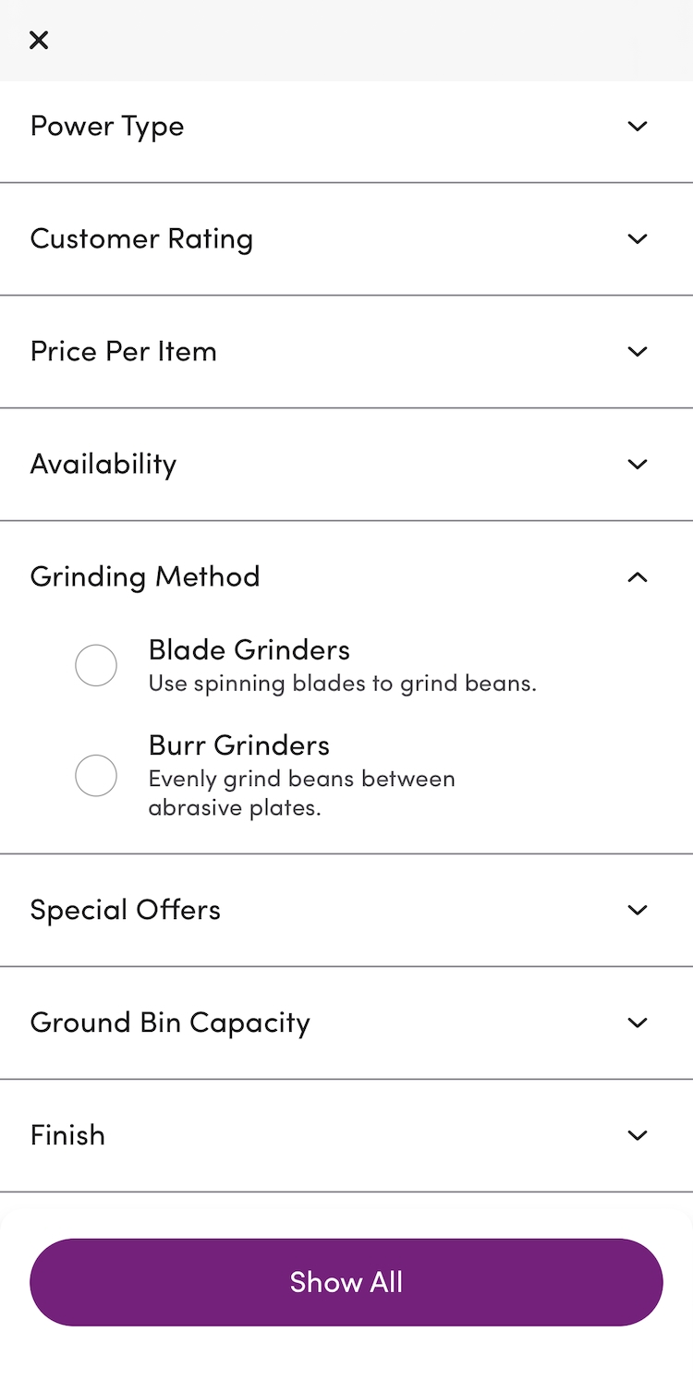Expand Customer Rating chevron arrow
Viewport: 693px width, 1380px height.
[638, 239]
